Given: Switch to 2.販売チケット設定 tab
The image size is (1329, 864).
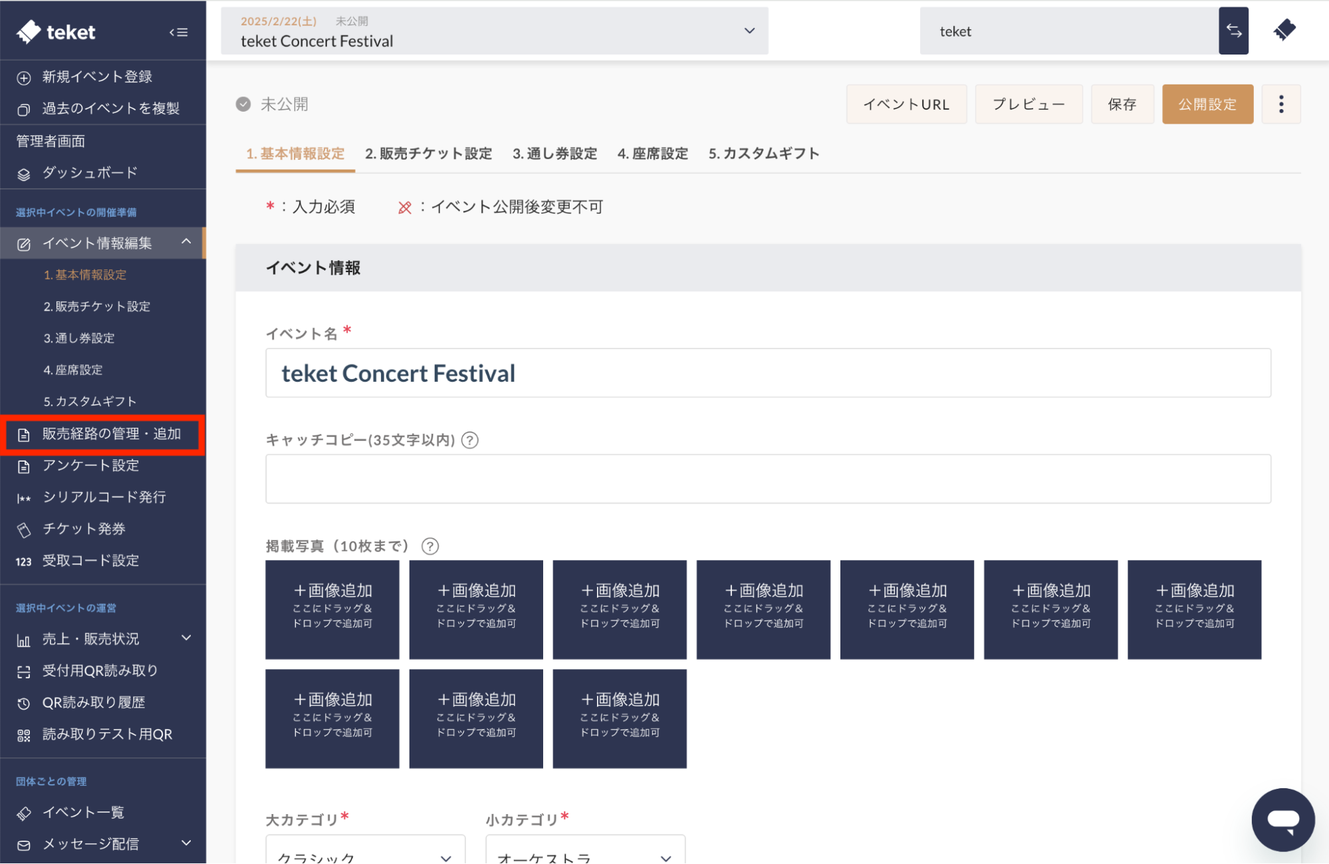Looking at the screenshot, I should pyautogui.click(x=428, y=154).
